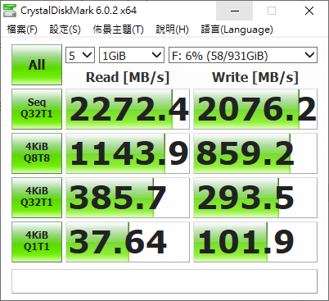Select the 4KiB Q1T1 read result 37.64

(128, 242)
